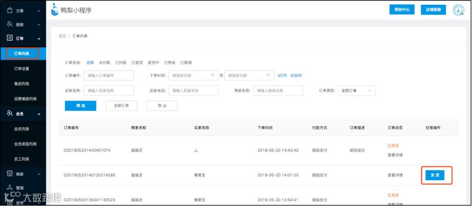The width and height of the screenshot is (472, 206).
Task: Click the blue 筛选 button
Action: click(x=80, y=106)
